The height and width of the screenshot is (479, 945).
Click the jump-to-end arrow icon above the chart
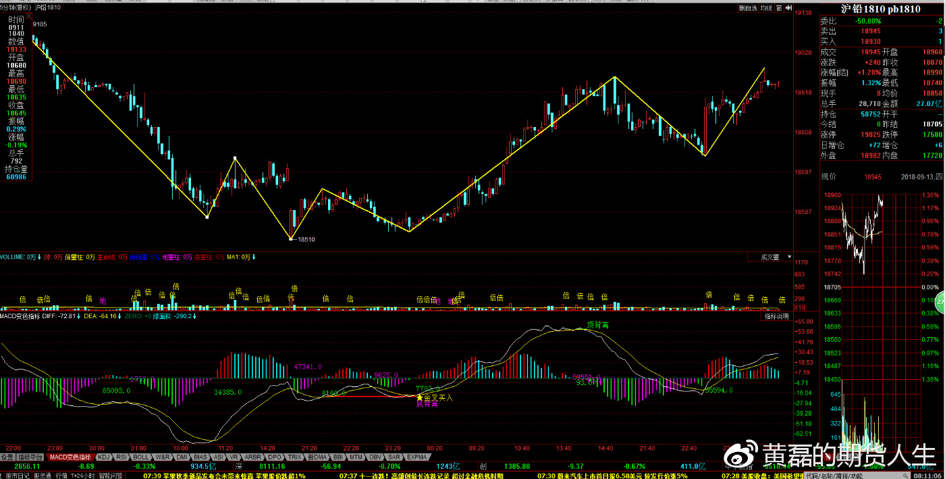click(788, 8)
